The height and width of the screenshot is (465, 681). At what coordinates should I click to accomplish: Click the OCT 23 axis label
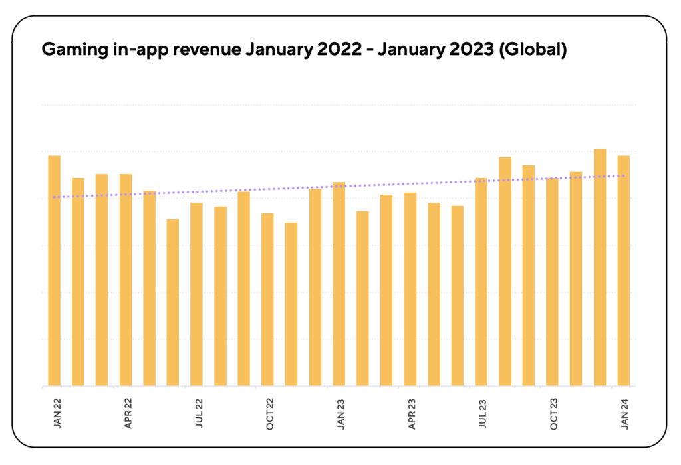(x=553, y=413)
